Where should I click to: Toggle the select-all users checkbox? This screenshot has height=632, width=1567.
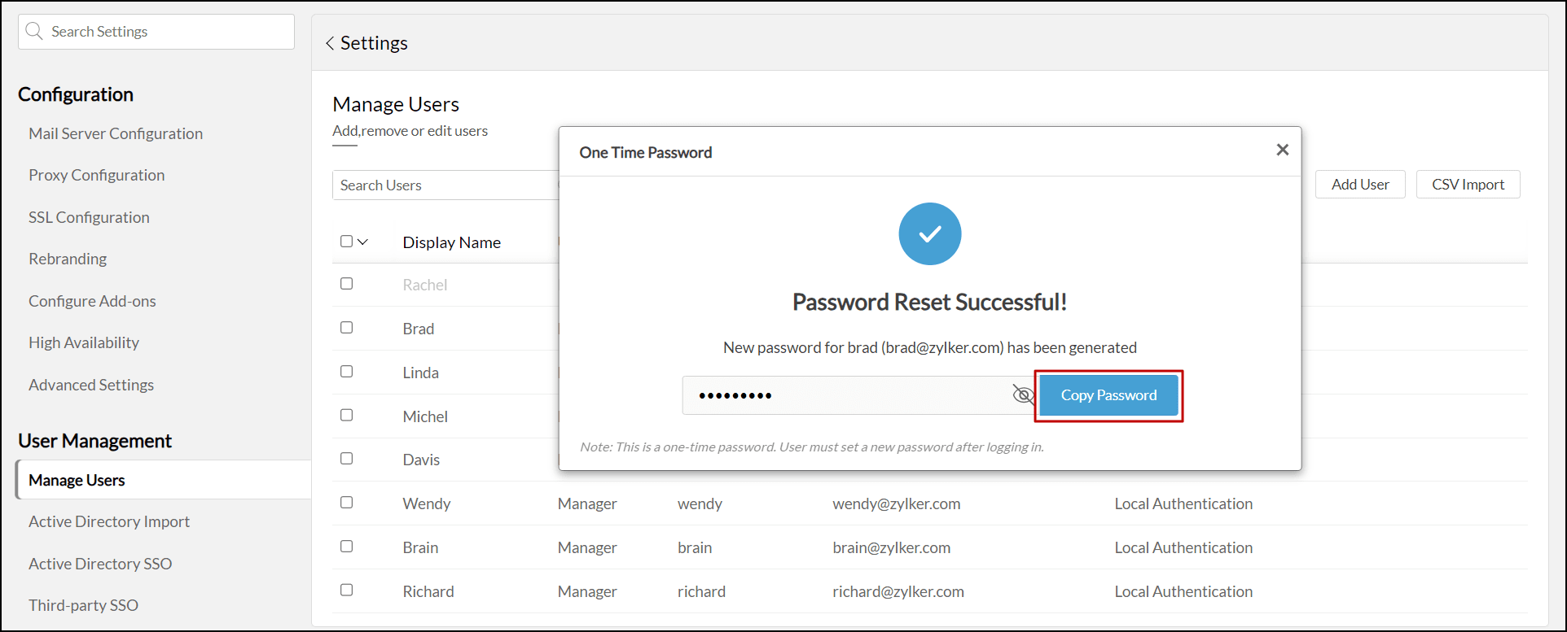[x=346, y=242]
